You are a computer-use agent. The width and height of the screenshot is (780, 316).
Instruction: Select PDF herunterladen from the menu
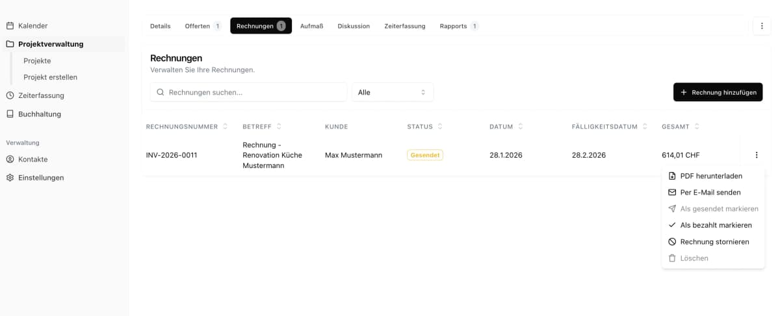(711, 176)
